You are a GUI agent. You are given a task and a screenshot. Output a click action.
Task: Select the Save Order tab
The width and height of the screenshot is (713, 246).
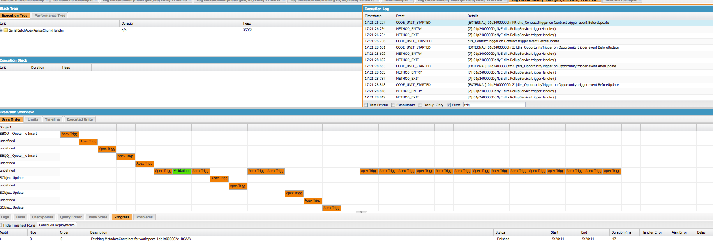(11, 119)
